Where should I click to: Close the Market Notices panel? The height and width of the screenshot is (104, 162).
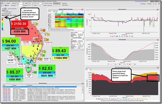[x=82, y=83]
